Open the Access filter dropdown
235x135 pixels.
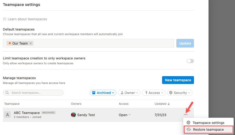[154, 93]
